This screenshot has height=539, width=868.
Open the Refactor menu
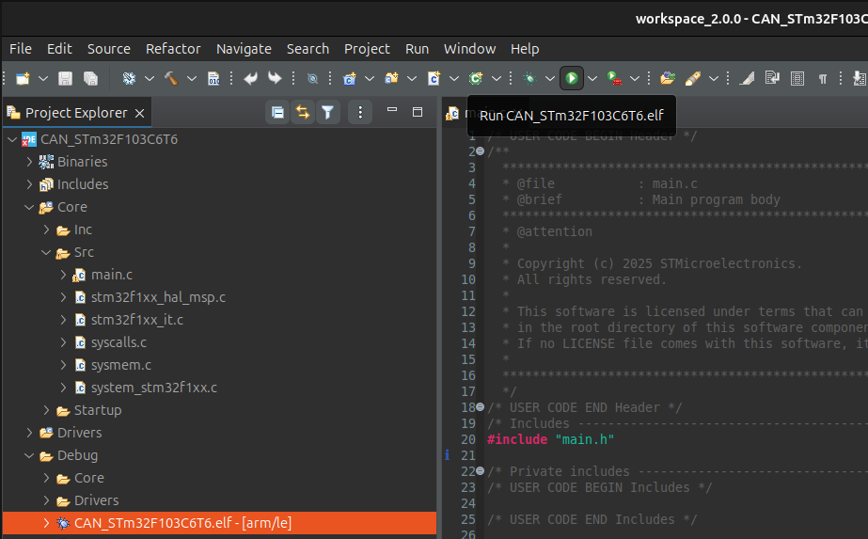[x=173, y=49]
